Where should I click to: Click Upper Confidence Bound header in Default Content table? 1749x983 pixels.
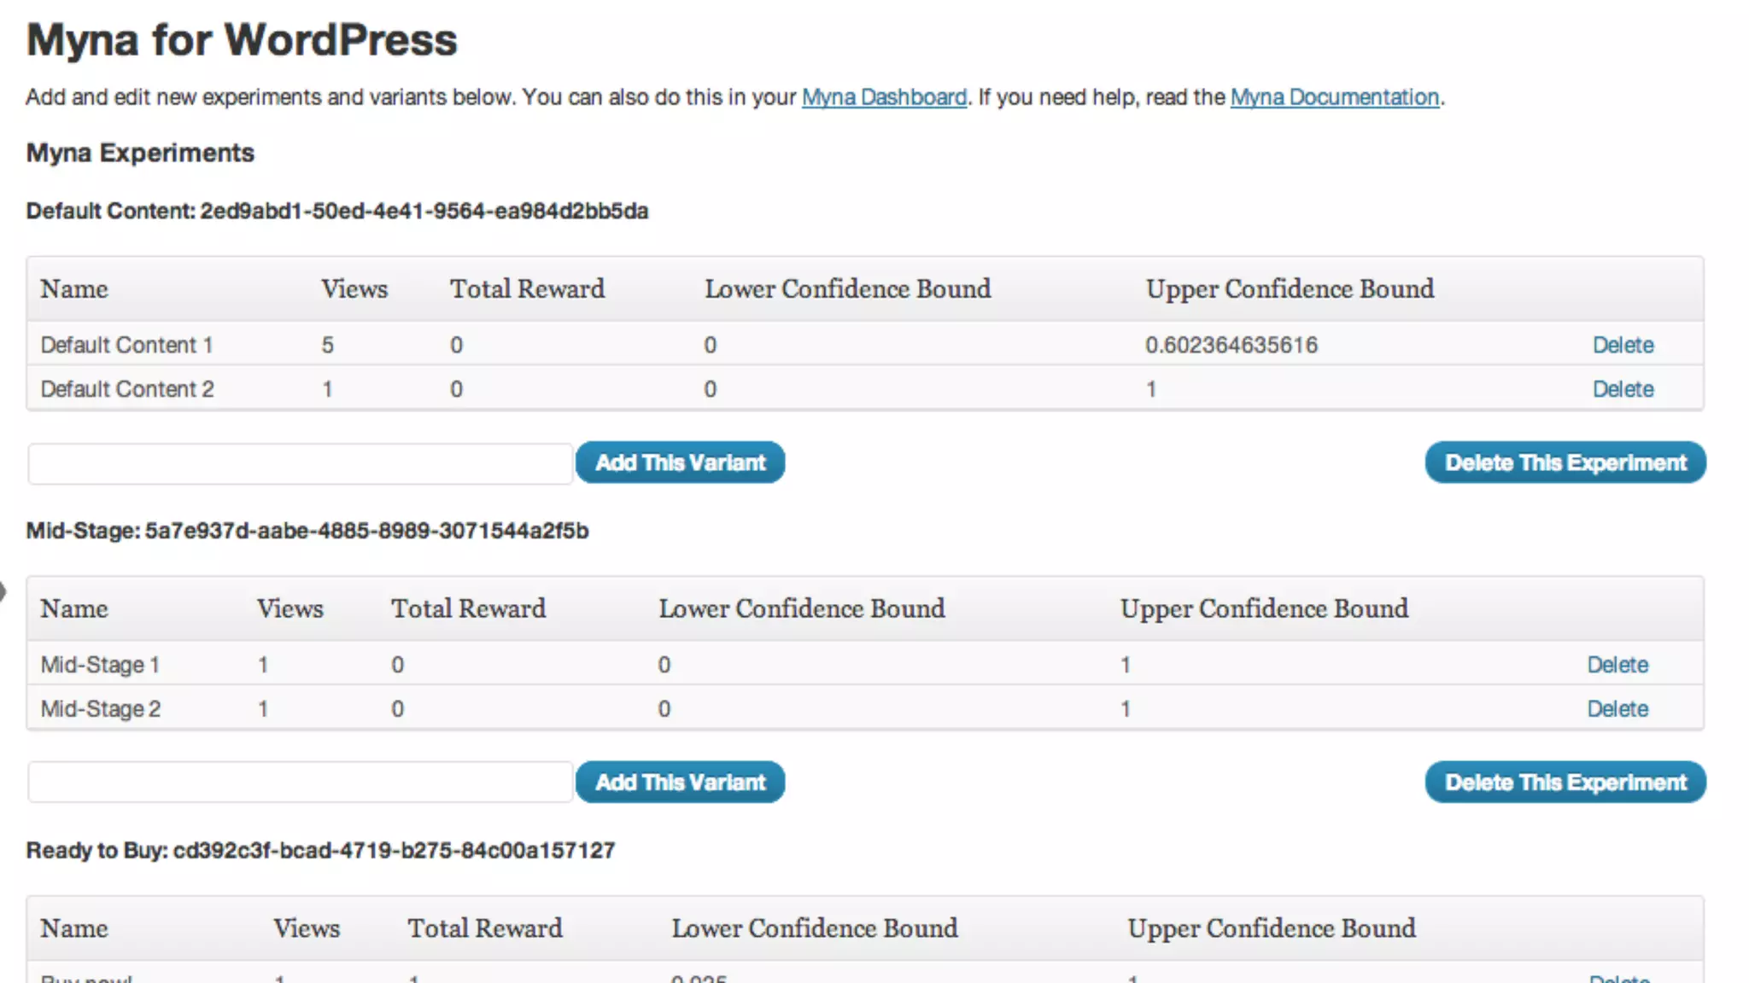coord(1290,289)
